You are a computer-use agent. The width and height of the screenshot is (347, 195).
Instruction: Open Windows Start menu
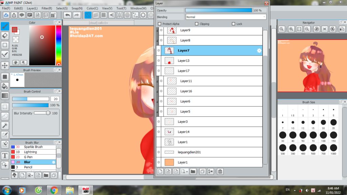[7, 190]
